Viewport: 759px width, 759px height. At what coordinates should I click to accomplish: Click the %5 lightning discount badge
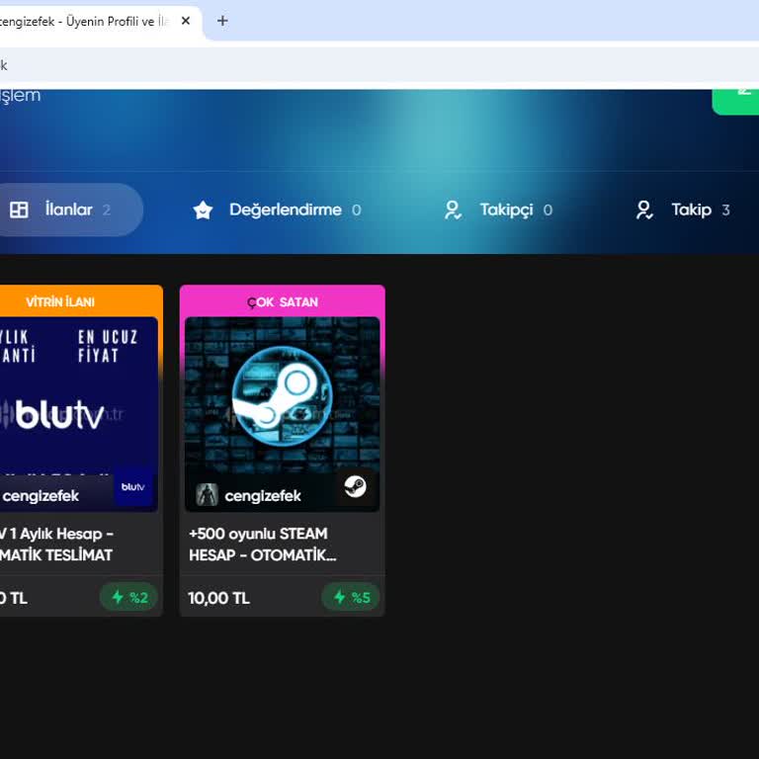351,597
